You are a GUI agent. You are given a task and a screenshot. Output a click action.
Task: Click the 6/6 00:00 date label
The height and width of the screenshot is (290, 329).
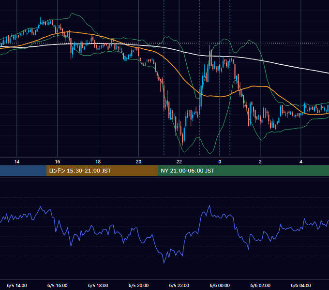coord(220,285)
